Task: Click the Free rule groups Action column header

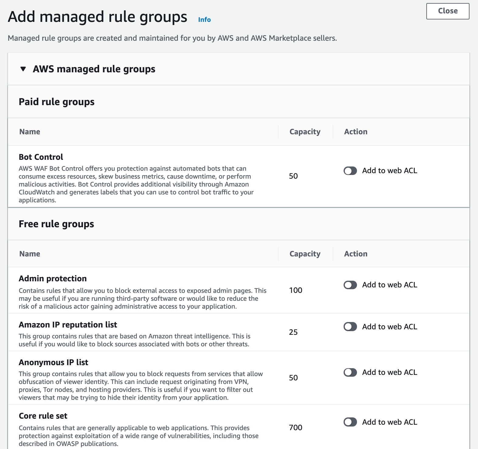Action: click(x=355, y=254)
